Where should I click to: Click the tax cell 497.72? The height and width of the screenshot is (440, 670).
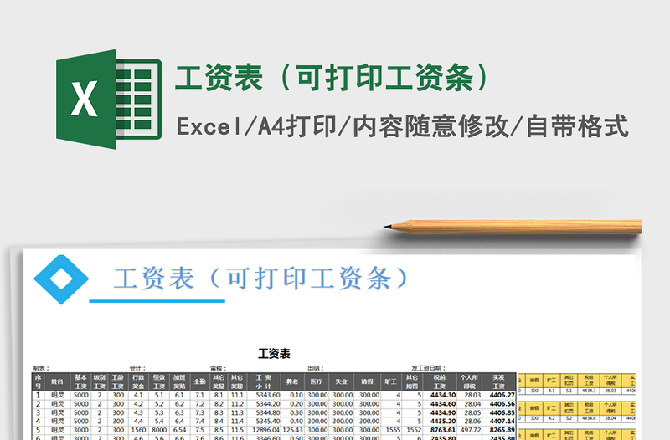[469, 430]
